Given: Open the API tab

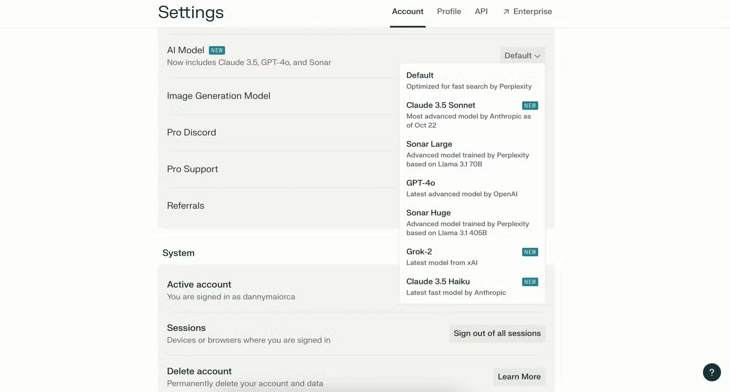Looking at the screenshot, I should click(x=481, y=12).
